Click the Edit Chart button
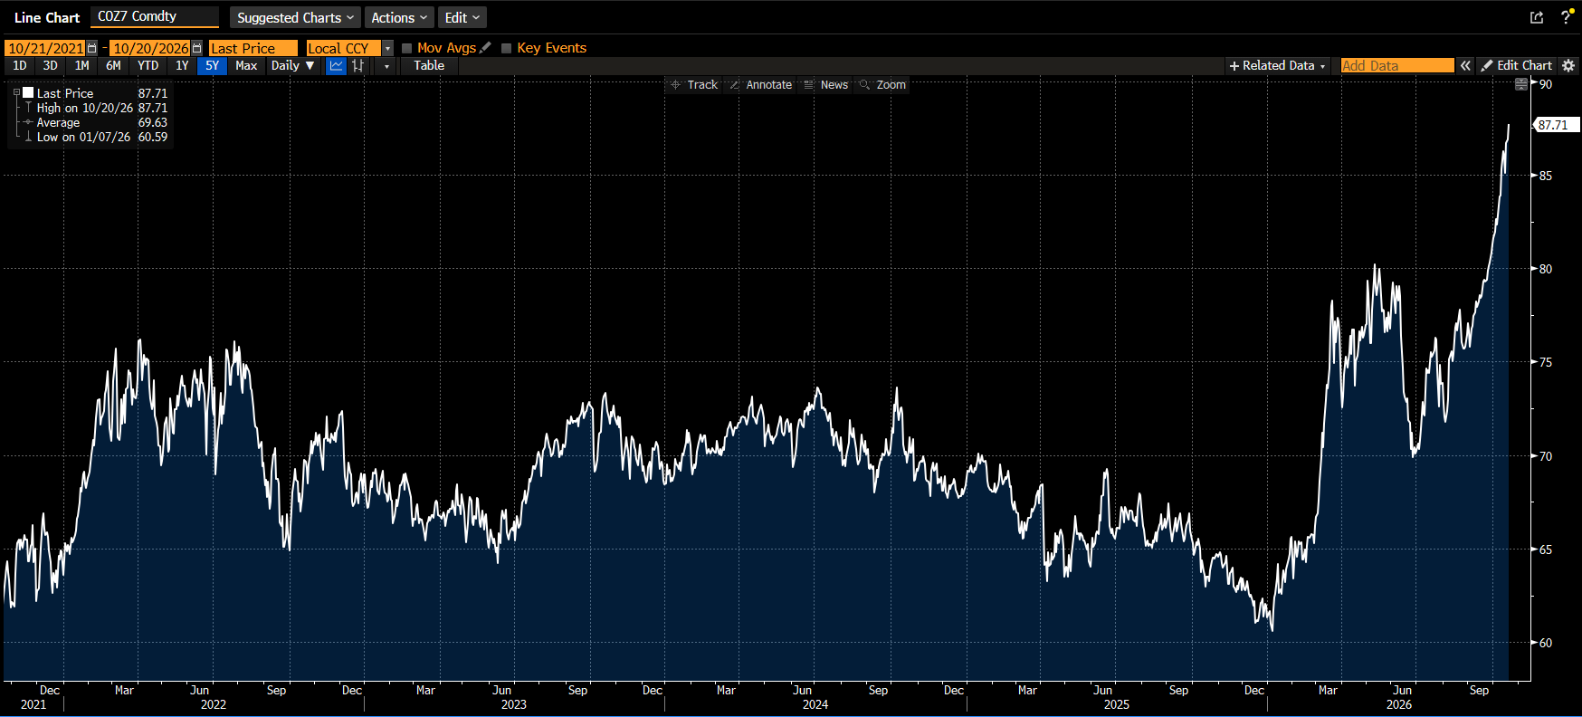The image size is (1582, 717). click(x=1516, y=65)
